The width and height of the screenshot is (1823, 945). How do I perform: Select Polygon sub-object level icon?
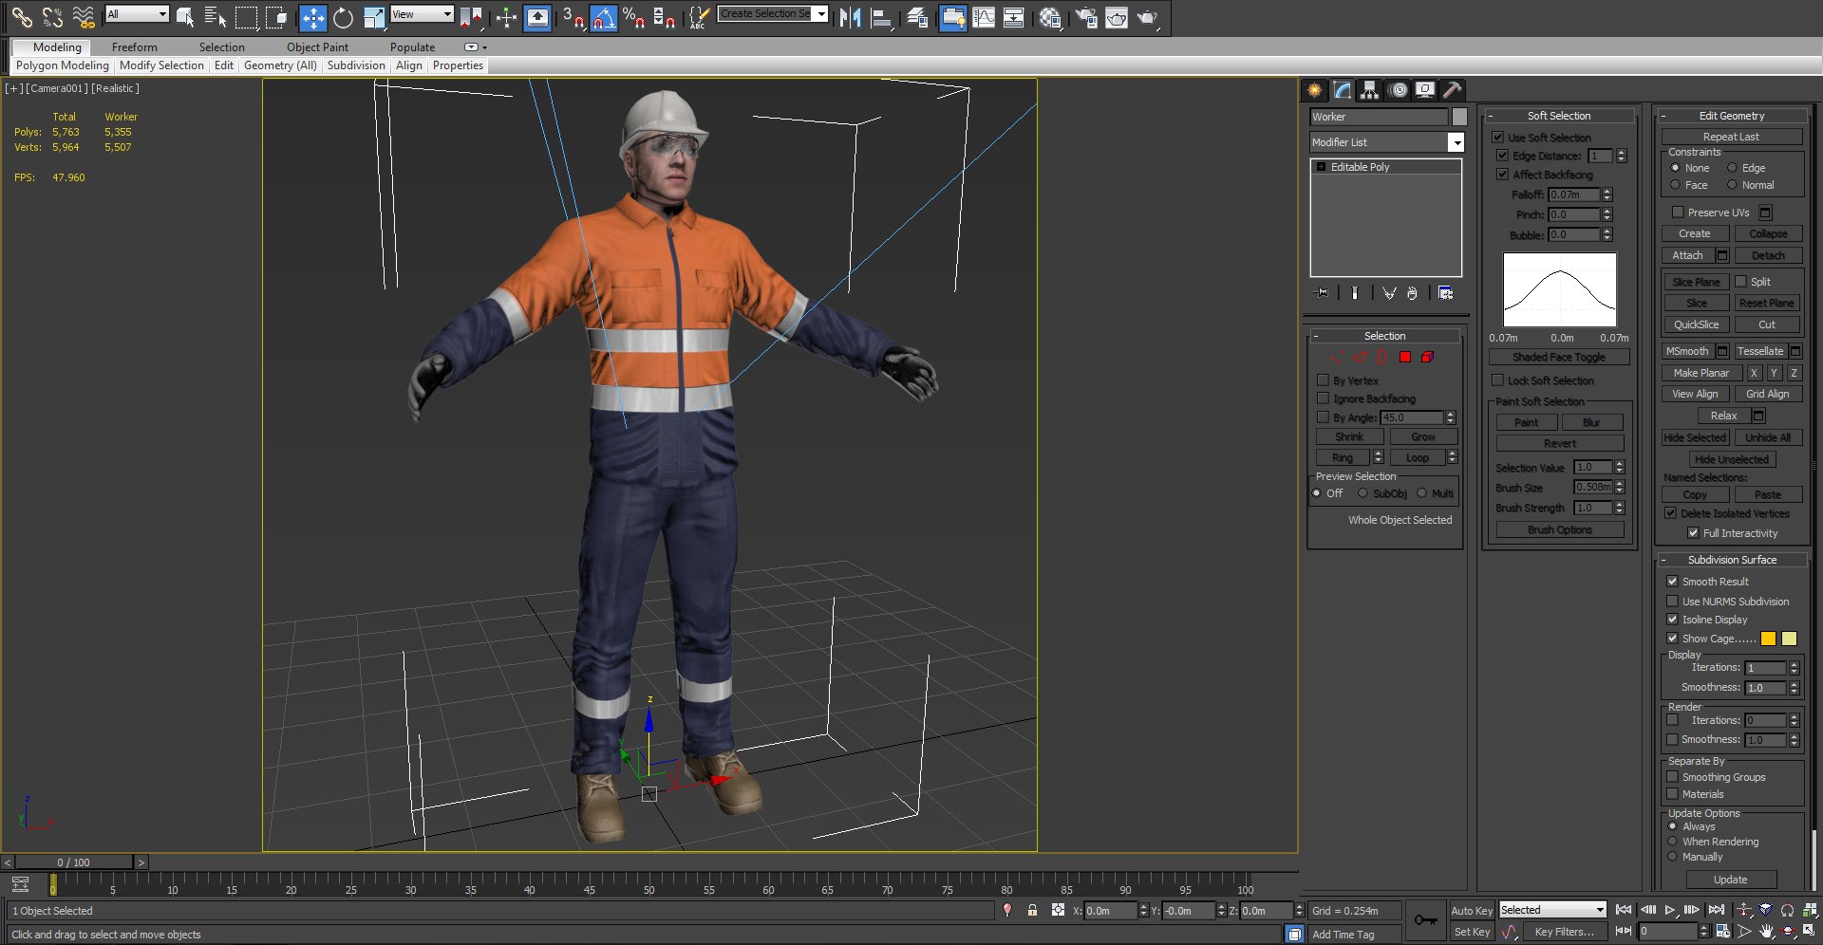[1404, 357]
